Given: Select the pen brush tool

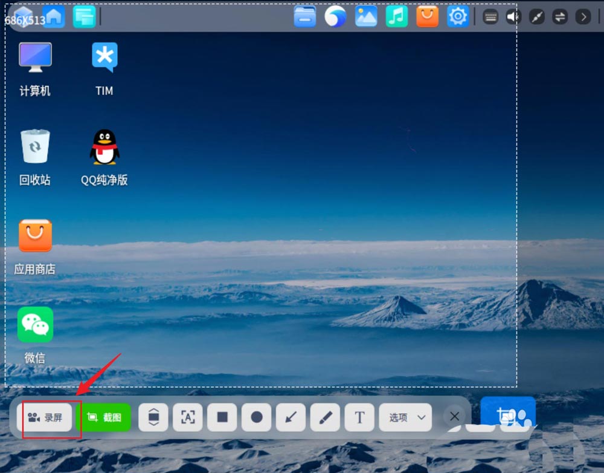Looking at the screenshot, I should (x=325, y=417).
